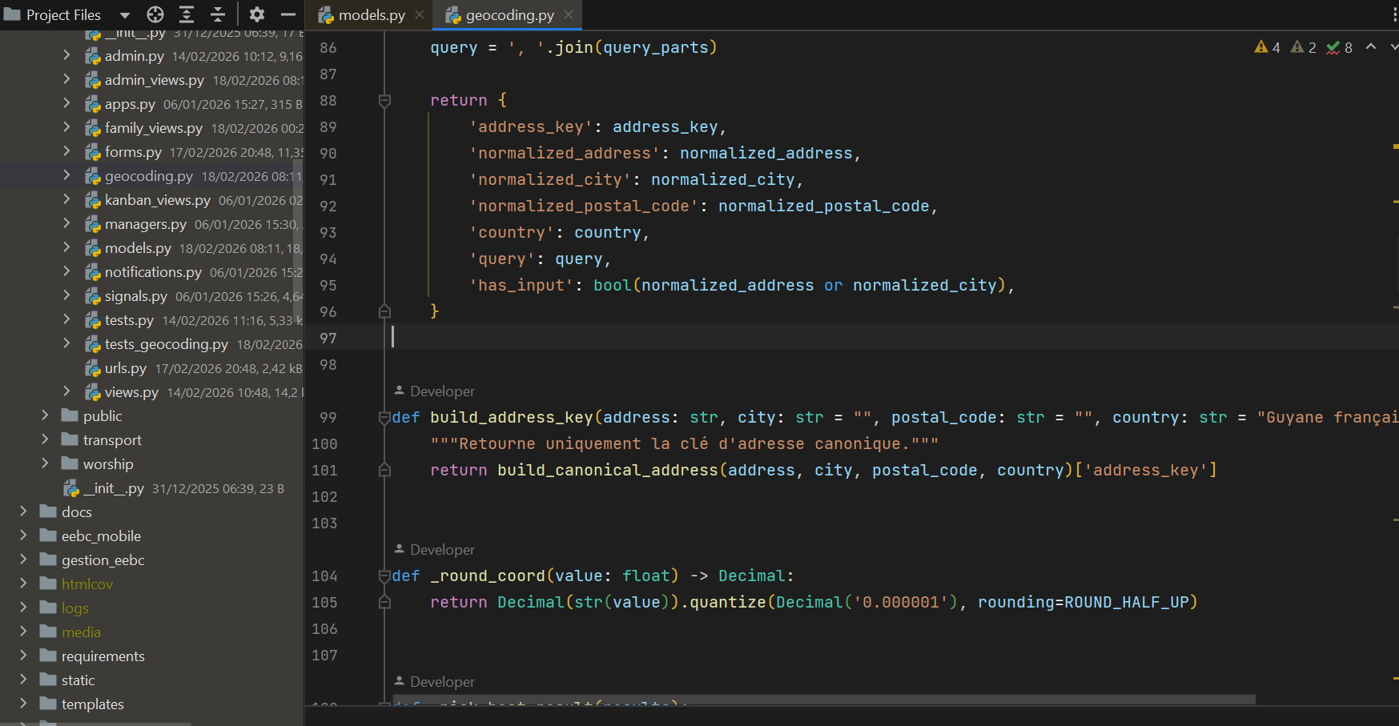Click 'normalized_postal_code' key on line 92
1399x726 pixels.
pyautogui.click(x=584, y=206)
